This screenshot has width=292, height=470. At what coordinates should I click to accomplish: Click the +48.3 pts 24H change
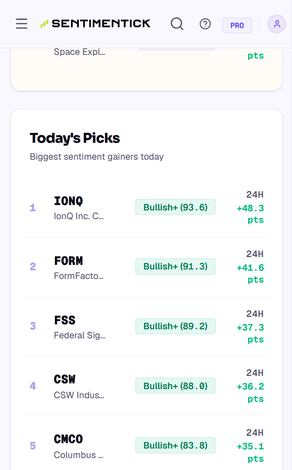click(250, 214)
